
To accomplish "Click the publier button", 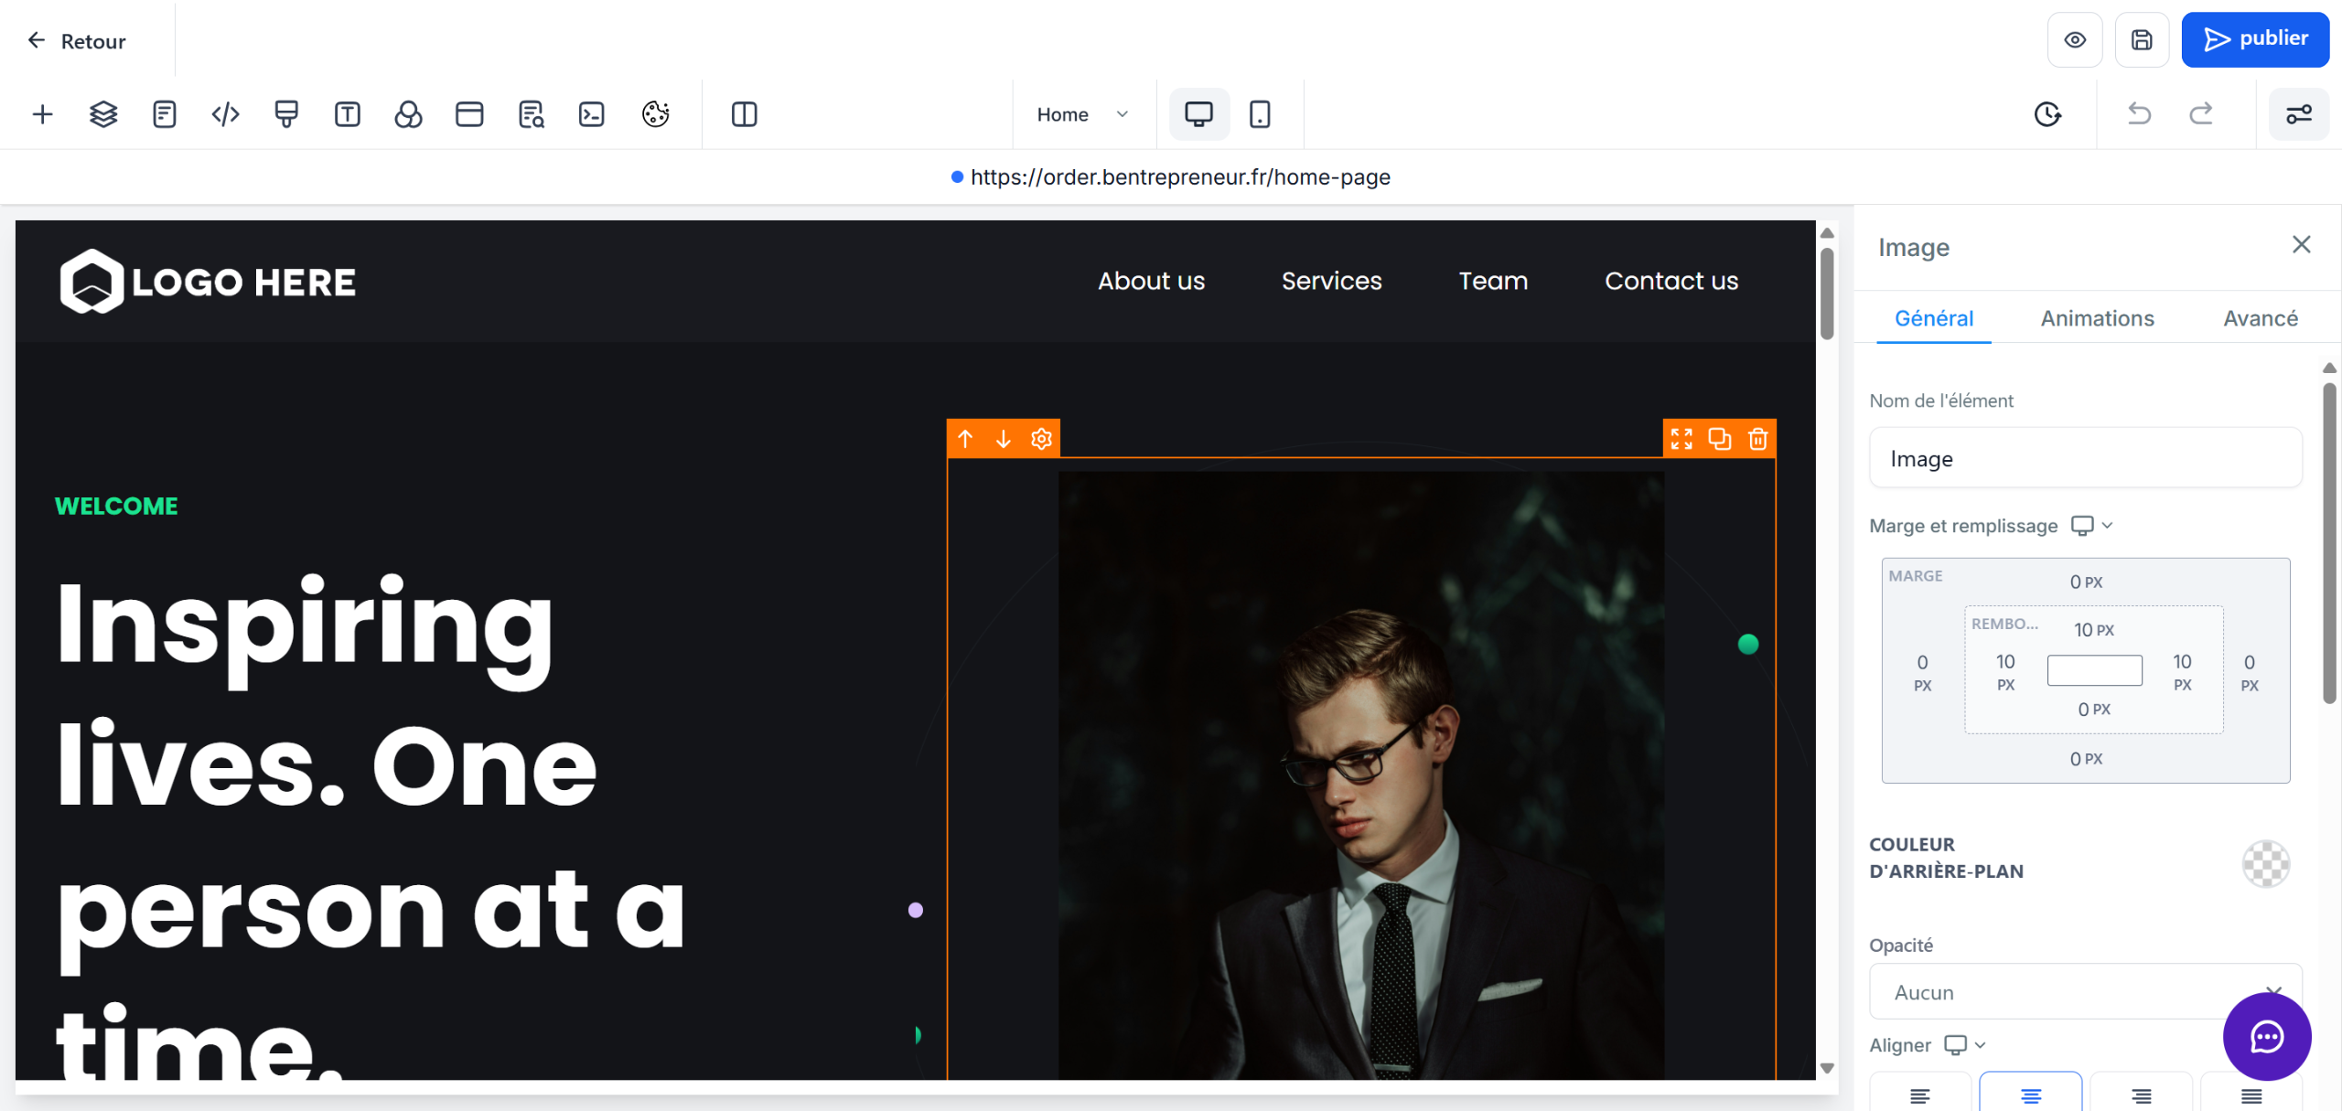I will [x=2255, y=40].
